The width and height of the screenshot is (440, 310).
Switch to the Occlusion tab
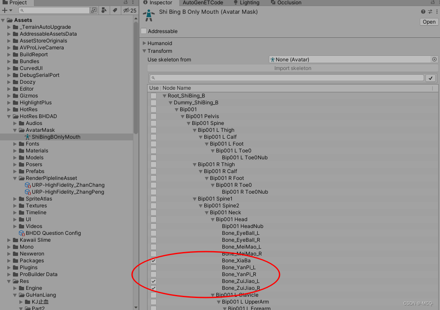[x=286, y=3]
